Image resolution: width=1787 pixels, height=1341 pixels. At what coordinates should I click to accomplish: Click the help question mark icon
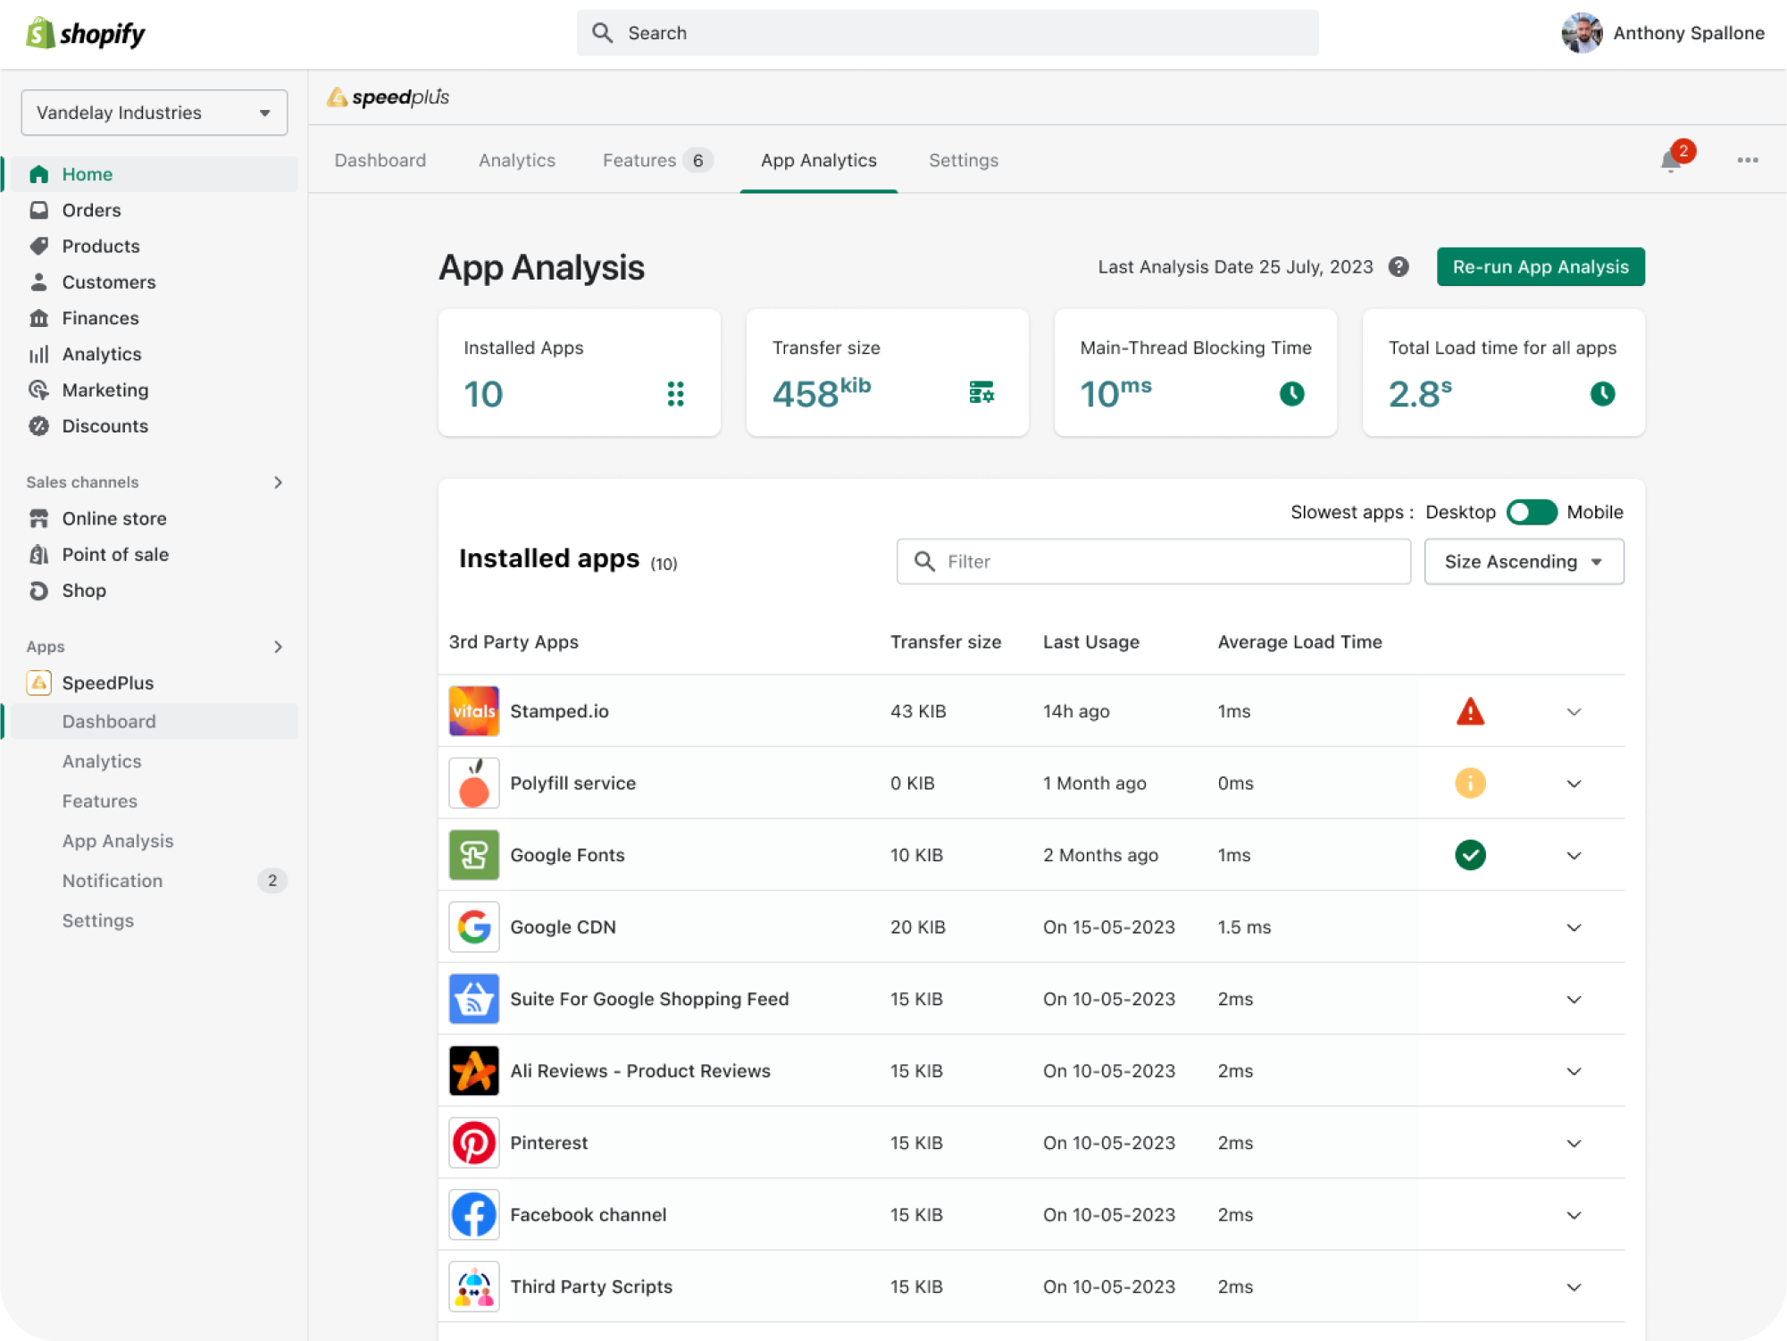click(x=1399, y=267)
